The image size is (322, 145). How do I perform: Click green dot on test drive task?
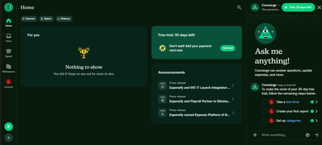pyautogui.click(x=312, y=102)
